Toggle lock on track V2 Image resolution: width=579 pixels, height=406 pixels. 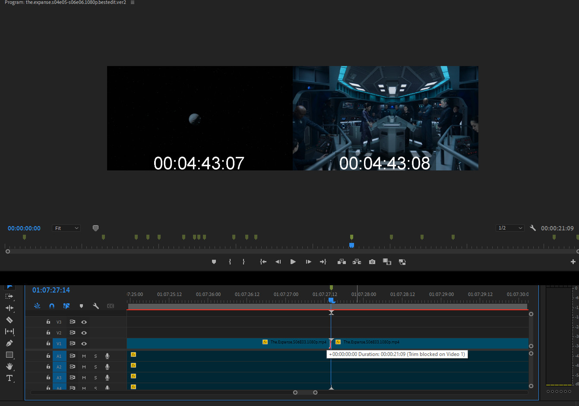(48, 333)
